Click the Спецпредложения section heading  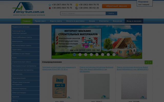[52, 62]
